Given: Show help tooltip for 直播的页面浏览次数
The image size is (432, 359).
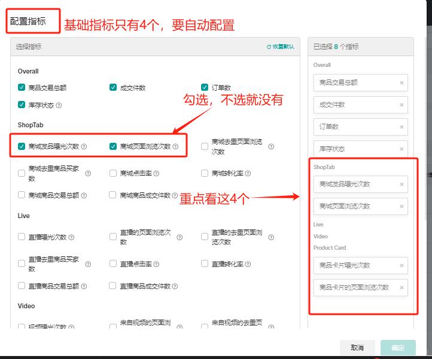Looking at the screenshot, I should (x=180, y=237).
